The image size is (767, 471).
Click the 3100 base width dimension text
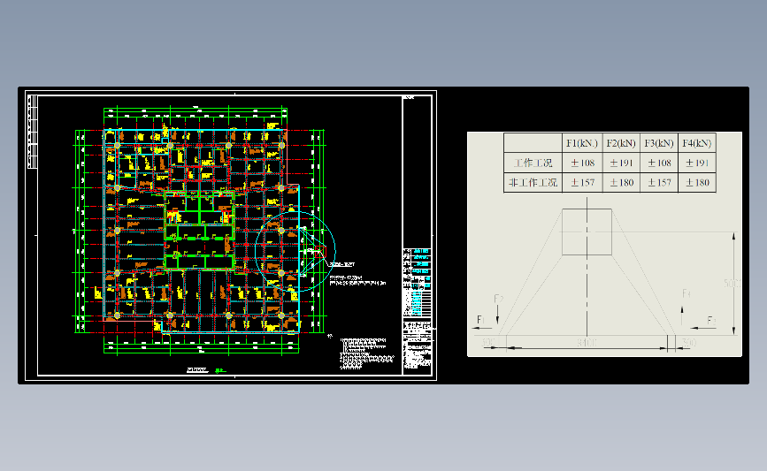[587, 343]
